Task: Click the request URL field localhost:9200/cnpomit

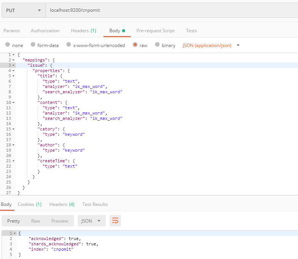Action: (x=172, y=11)
